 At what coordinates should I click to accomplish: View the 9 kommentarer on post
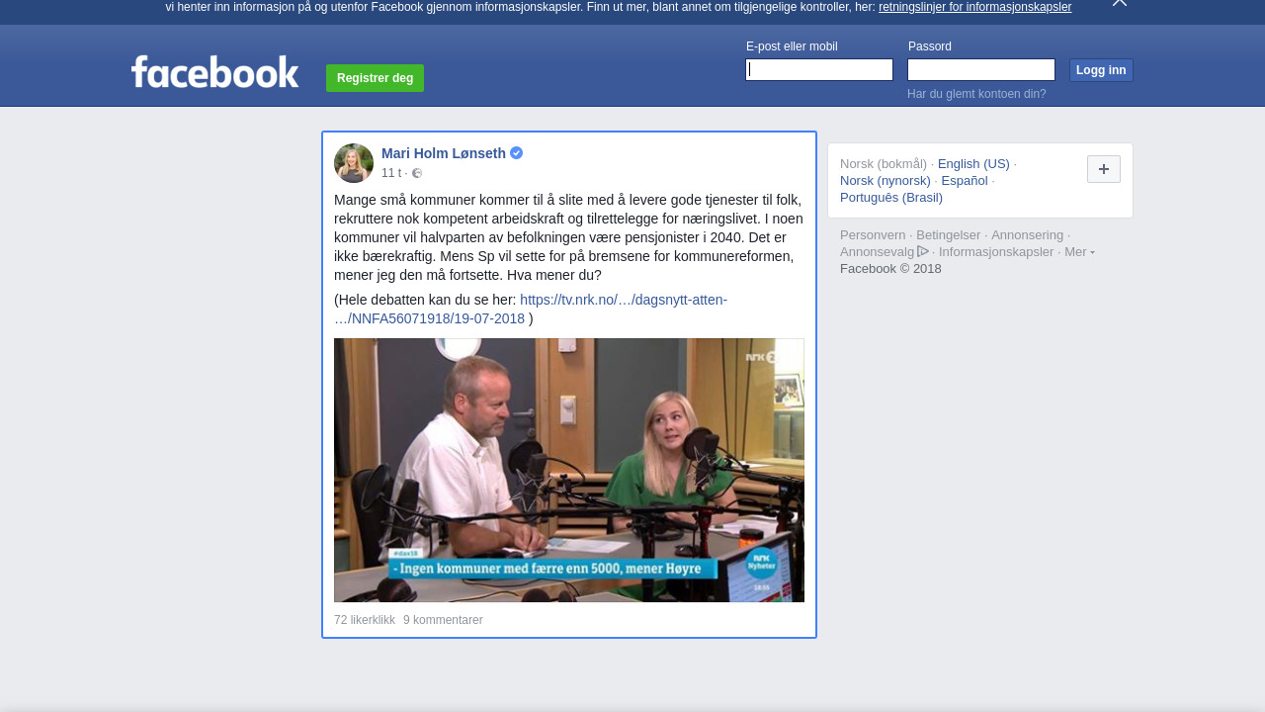(443, 620)
